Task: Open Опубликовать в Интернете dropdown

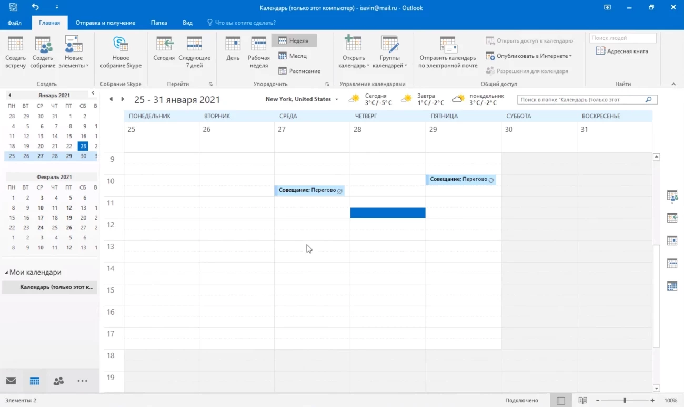Action: click(x=529, y=56)
